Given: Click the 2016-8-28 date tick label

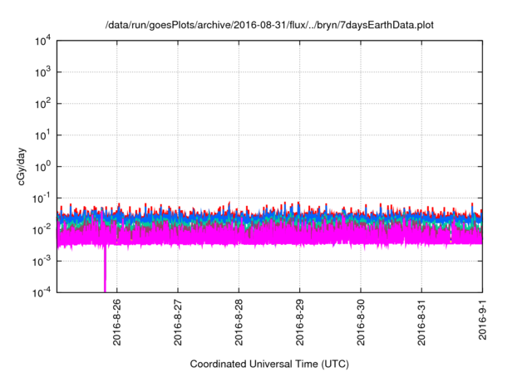Looking at the screenshot, I should pyautogui.click(x=239, y=322).
